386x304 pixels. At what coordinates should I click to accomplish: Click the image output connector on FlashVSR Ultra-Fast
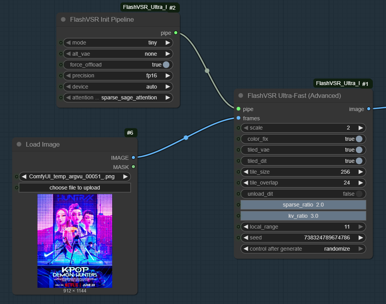[369, 109]
